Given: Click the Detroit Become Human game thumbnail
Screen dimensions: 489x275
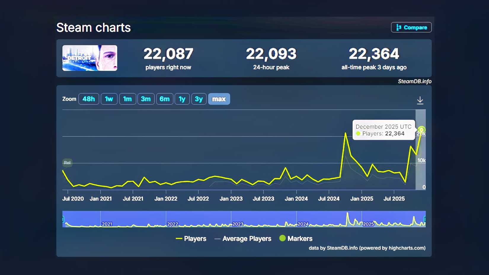Looking at the screenshot, I should coord(90,58).
